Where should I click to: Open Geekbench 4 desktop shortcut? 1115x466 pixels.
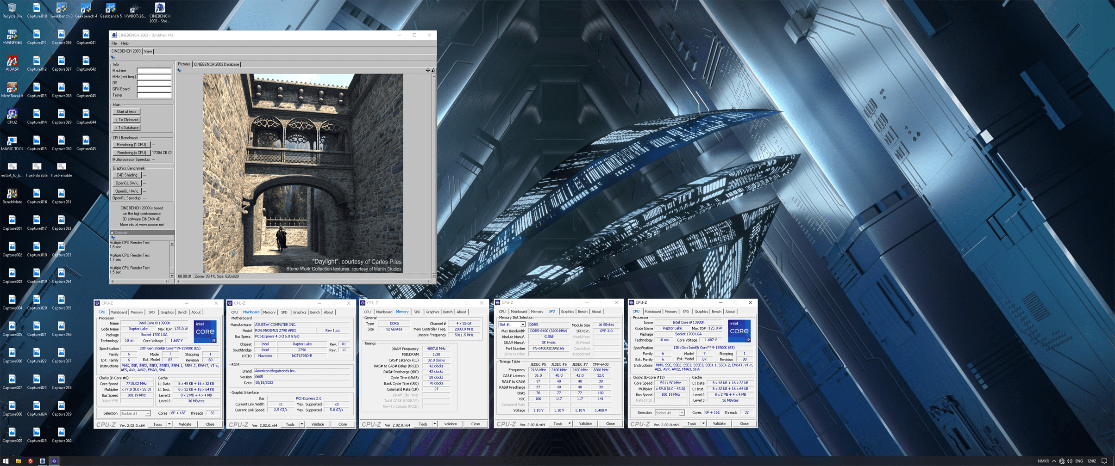click(x=86, y=10)
